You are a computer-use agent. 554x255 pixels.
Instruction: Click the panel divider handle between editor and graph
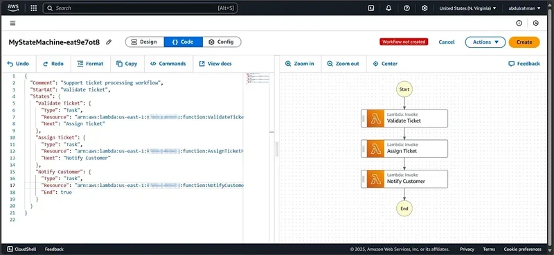[276, 149]
